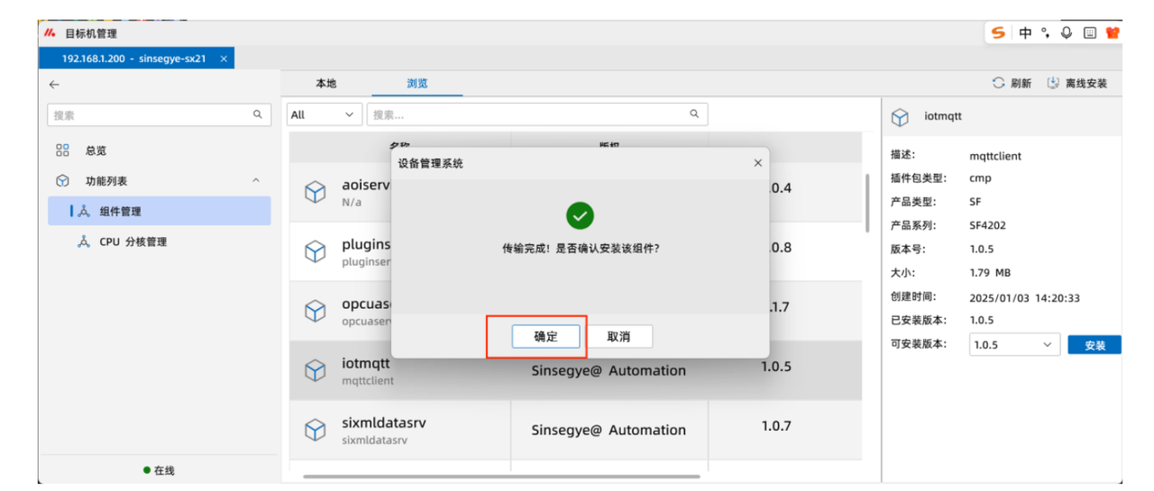Image resolution: width=1154 pixels, height=491 pixels.
Task: Collapse the 功能列表 tree section
Action: (256, 181)
